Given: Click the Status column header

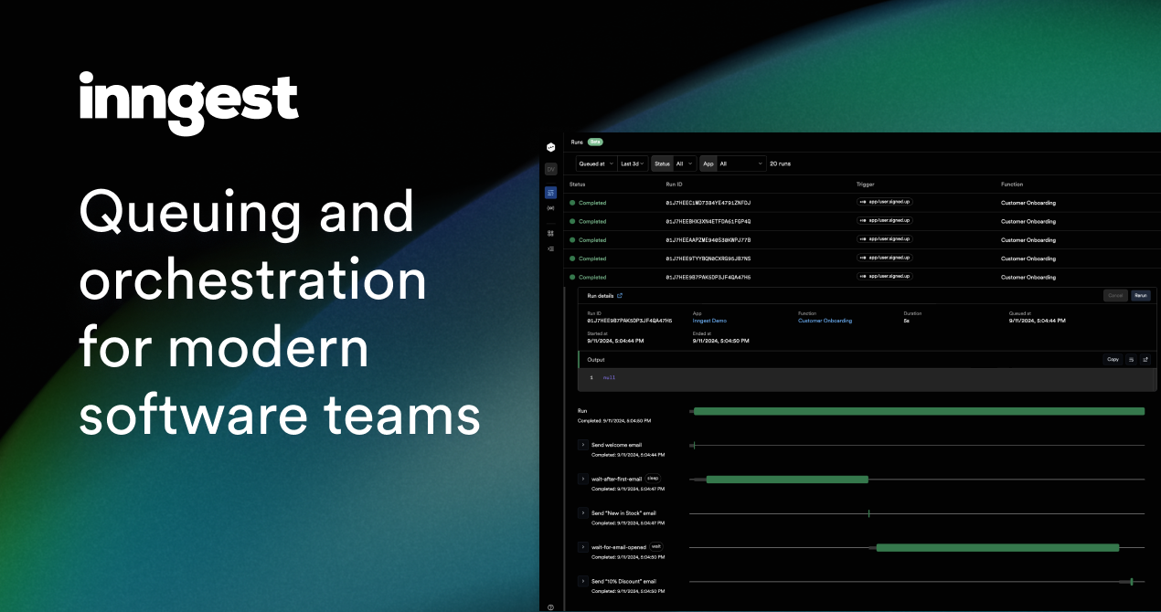Looking at the screenshot, I should click(x=577, y=185).
